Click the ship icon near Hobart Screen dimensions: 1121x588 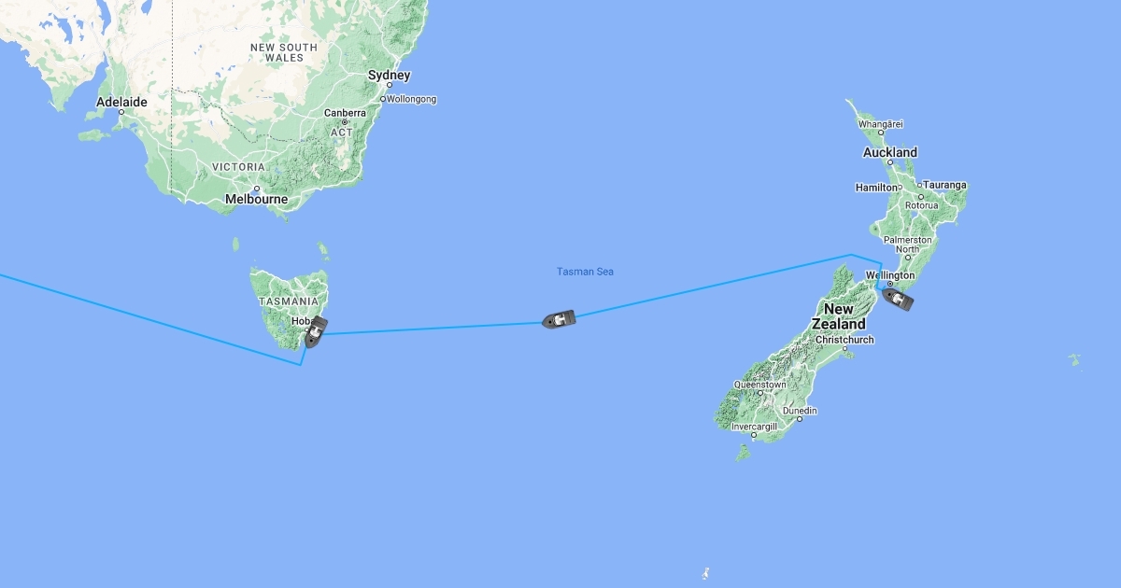317,331
